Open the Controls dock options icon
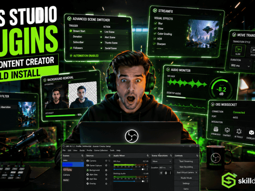 197,156
